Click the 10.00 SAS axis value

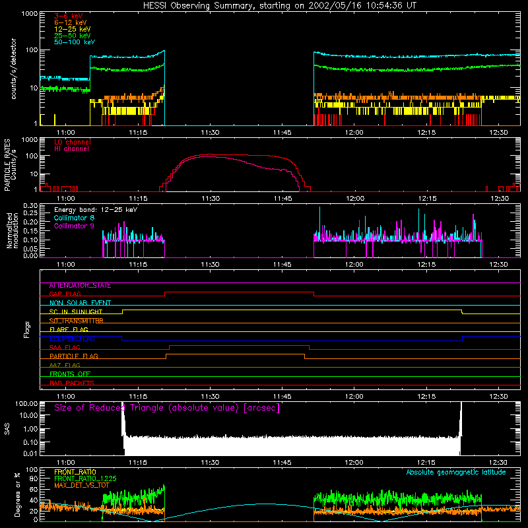(x=28, y=415)
